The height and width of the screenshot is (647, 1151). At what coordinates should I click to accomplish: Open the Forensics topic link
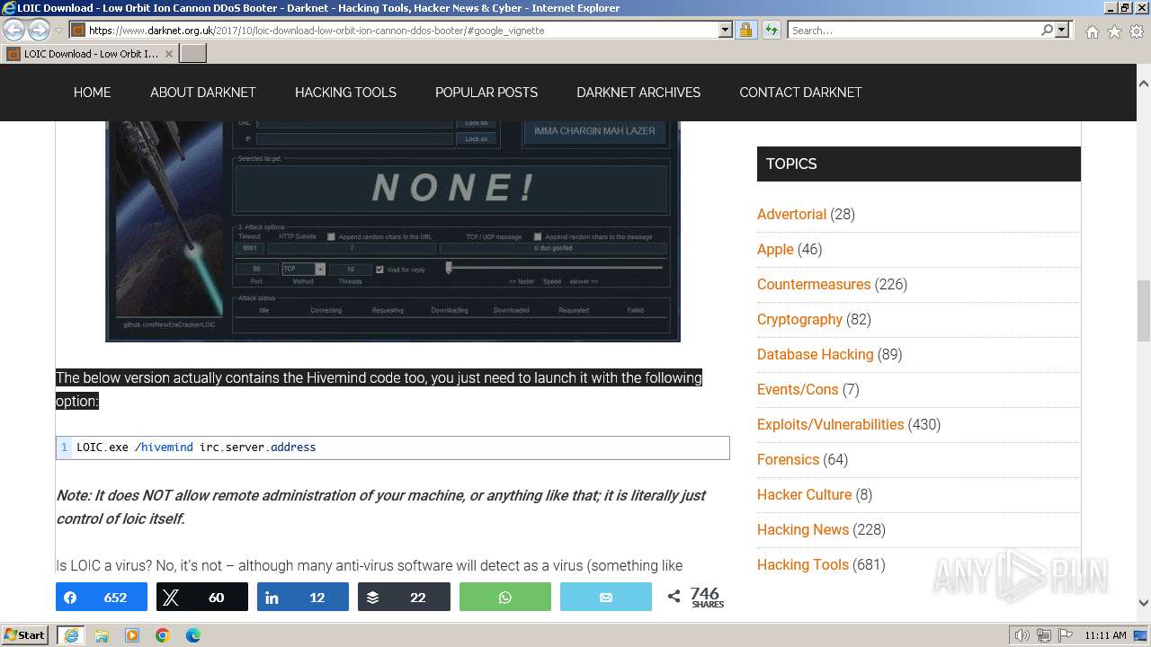tap(788, 459)
